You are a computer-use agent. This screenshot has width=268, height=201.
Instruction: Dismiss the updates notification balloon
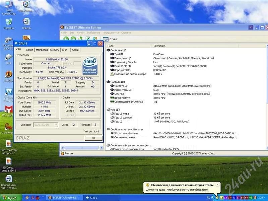tap(217, 185)
